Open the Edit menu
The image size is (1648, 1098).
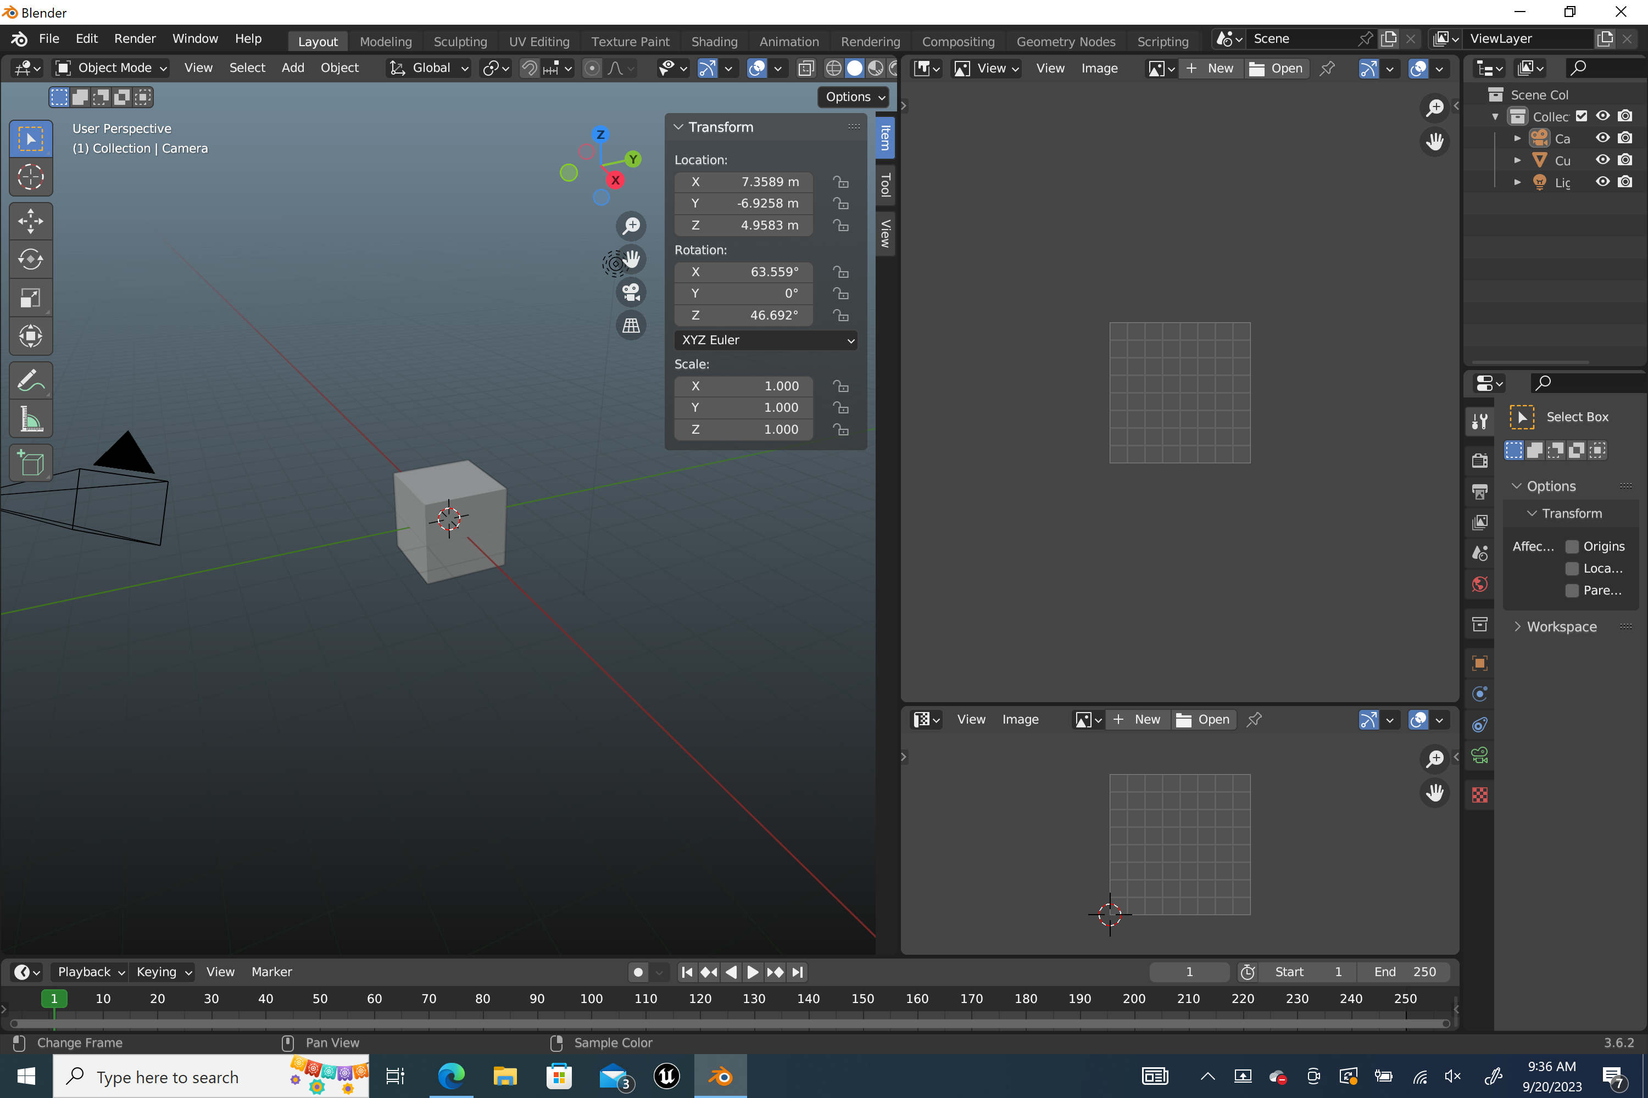pos(86,38)
